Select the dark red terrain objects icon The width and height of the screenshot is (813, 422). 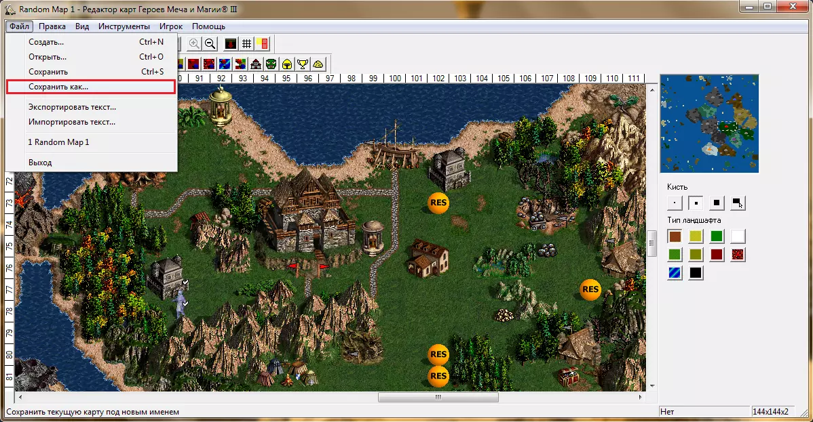pyautogui.click(x=193, y=64)
